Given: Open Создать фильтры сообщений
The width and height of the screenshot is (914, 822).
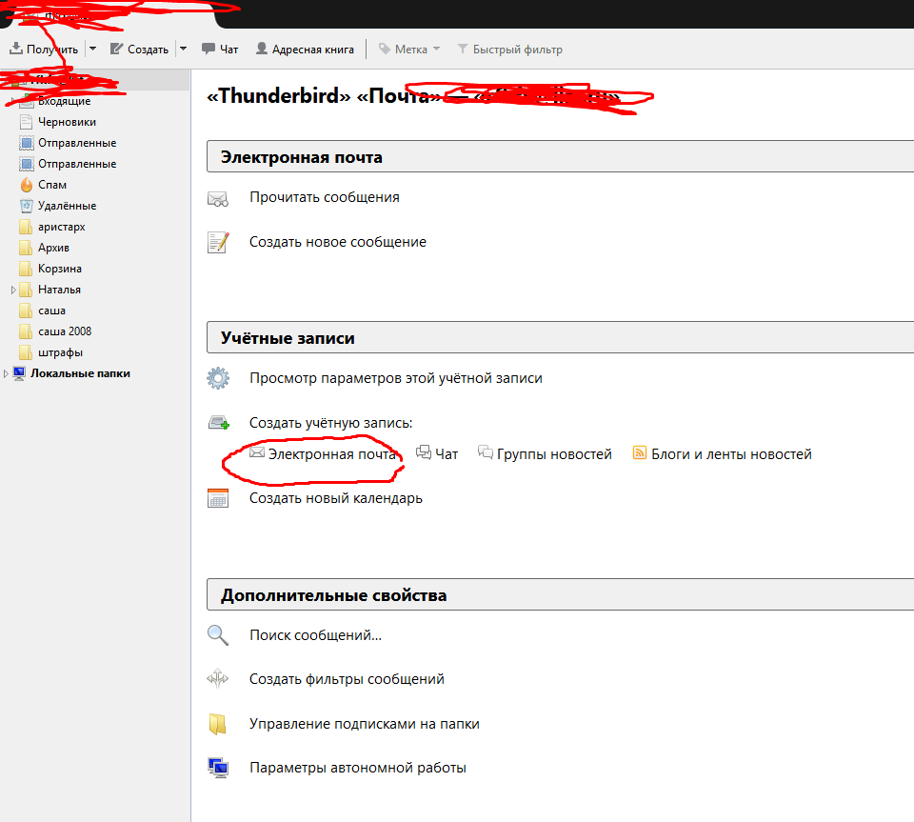Looking at the screenshot, I should pyautogui.click(x=347, y=679).
